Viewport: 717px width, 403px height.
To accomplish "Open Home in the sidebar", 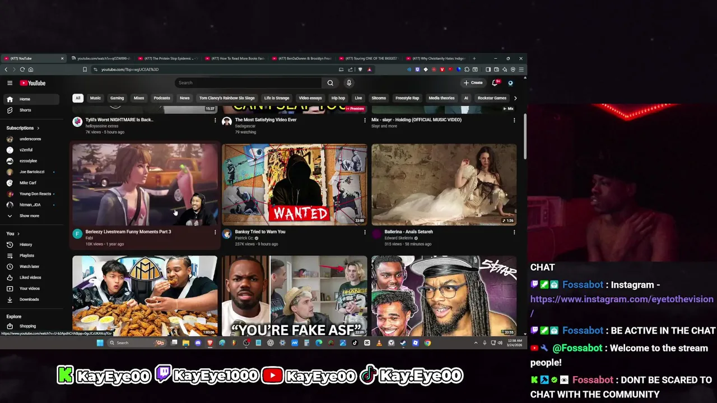I will pos(31,99).
